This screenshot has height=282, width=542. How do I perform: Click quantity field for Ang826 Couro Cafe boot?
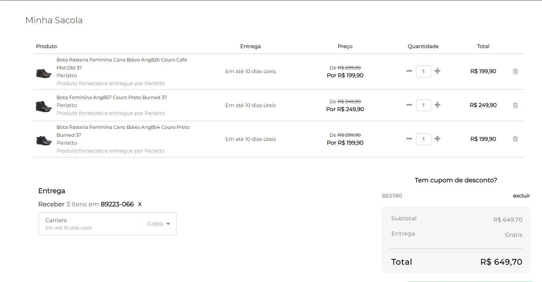point(423,72)
